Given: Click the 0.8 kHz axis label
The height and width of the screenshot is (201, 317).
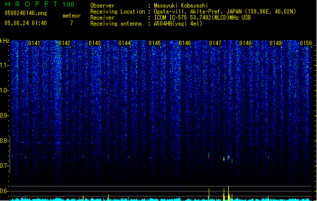Looking at the screenshot, I should click(5, 141).
